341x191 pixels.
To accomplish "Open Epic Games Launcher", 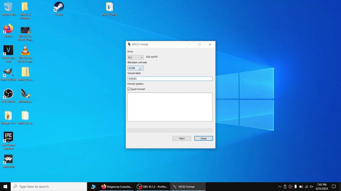I will pos(8,137).
